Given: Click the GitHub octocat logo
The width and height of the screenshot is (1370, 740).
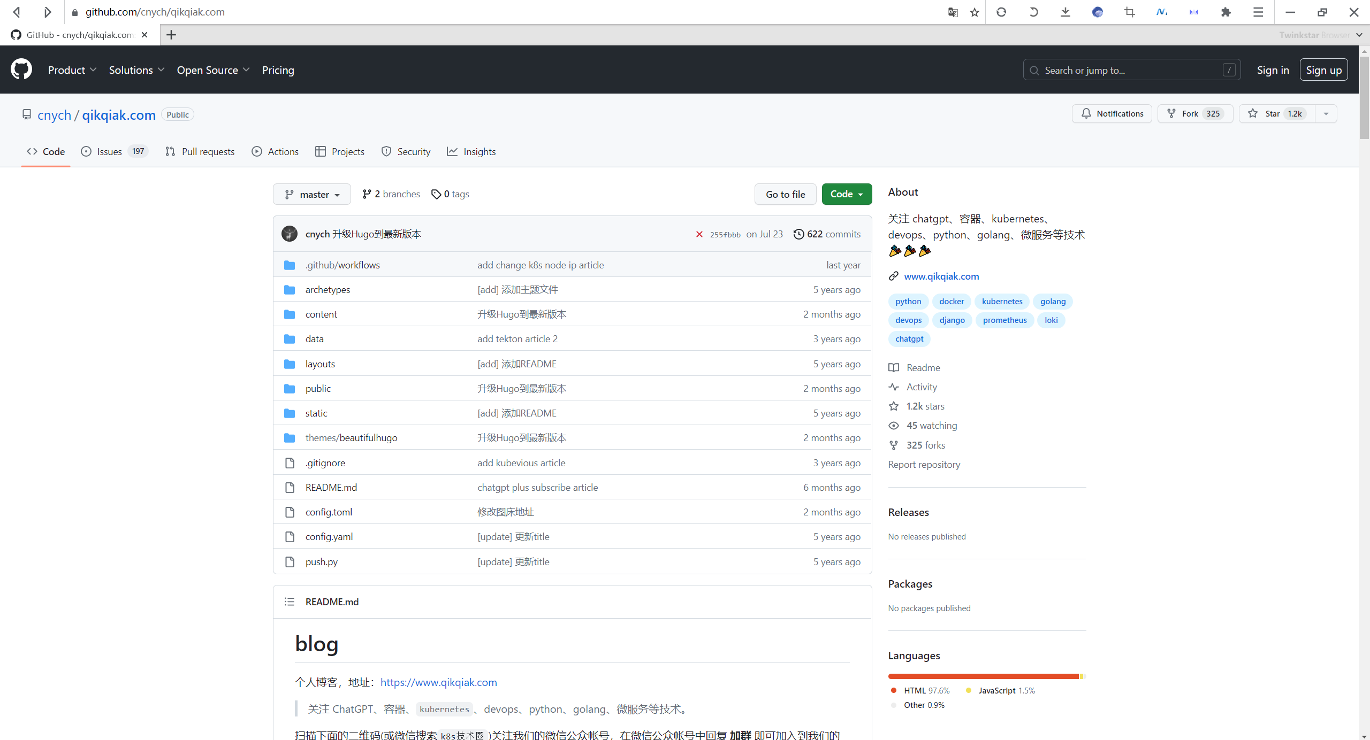Looking at the screenshot, I should click(x=21, y=70).
